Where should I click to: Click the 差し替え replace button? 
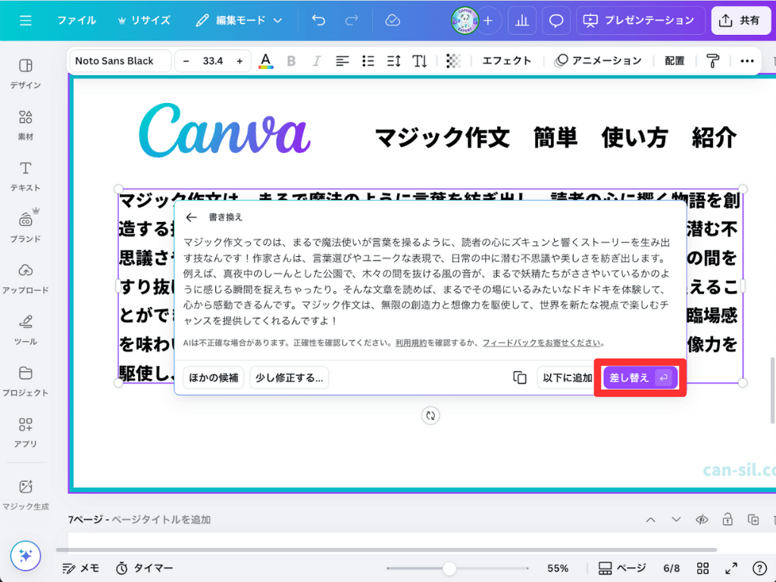click(640, 377)
